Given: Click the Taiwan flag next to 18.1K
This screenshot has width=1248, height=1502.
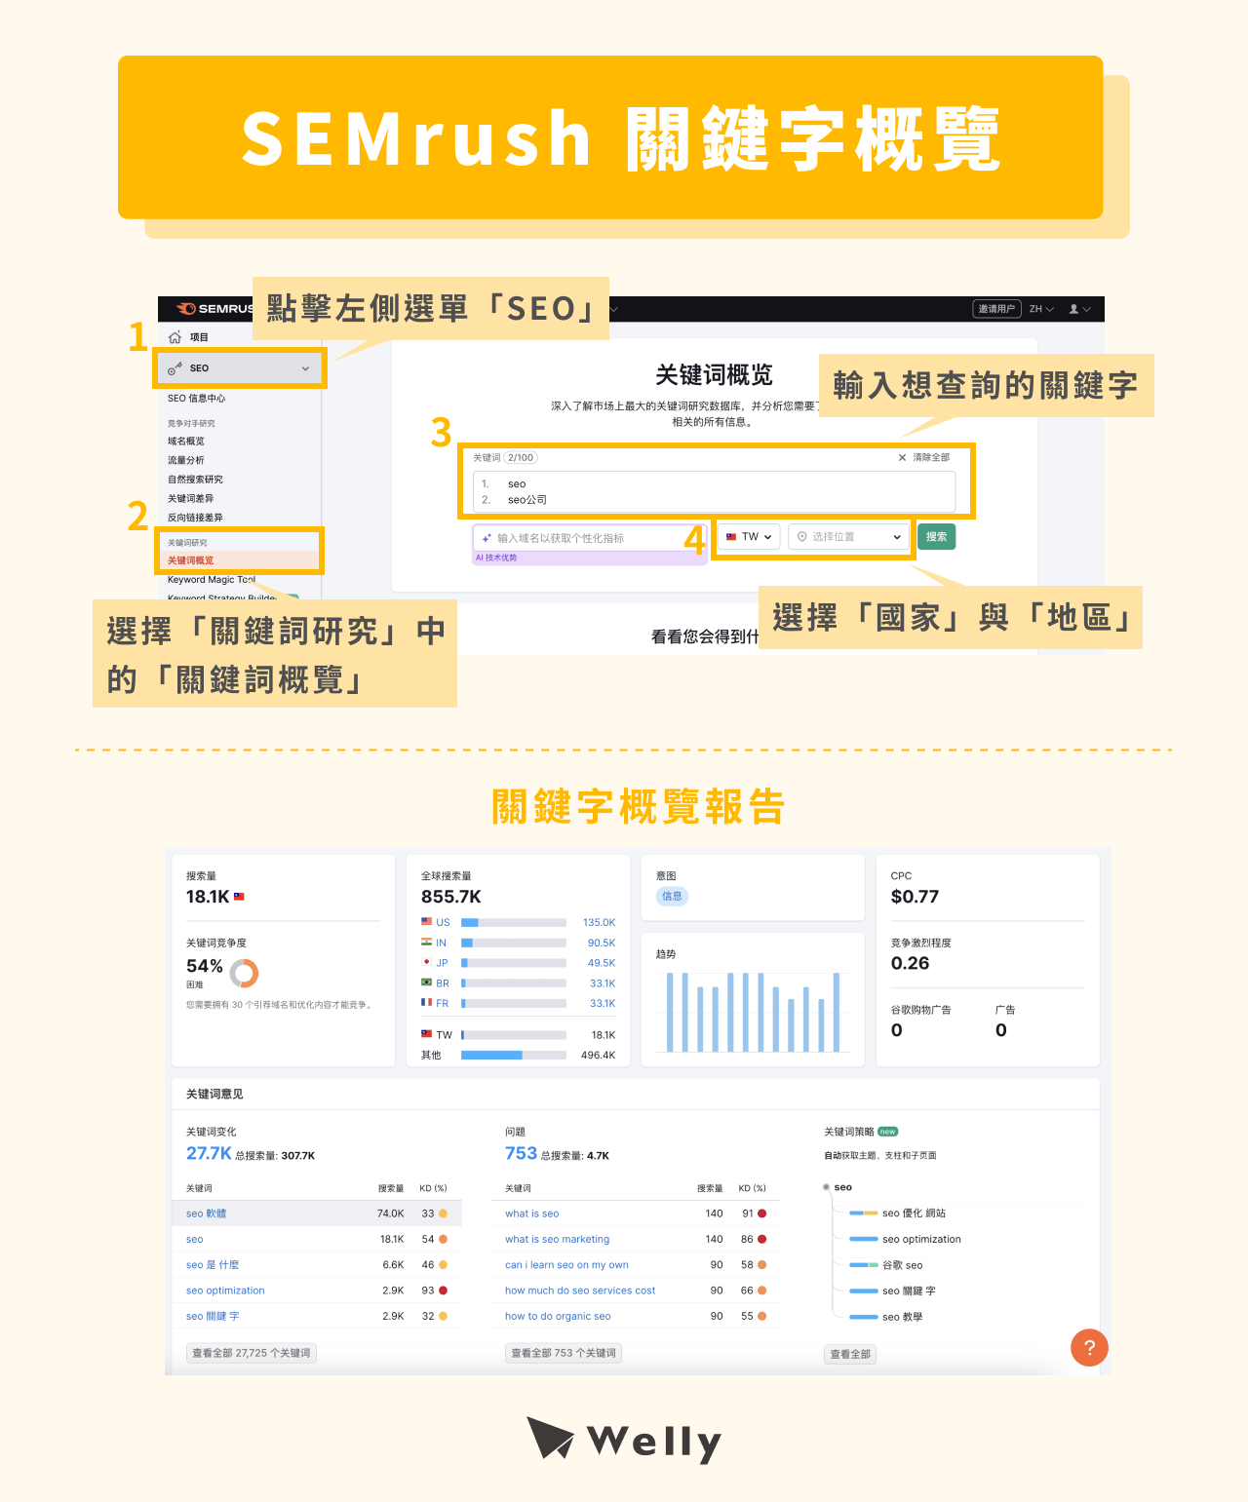Looking at the screenshot, I should coord(239,897).
